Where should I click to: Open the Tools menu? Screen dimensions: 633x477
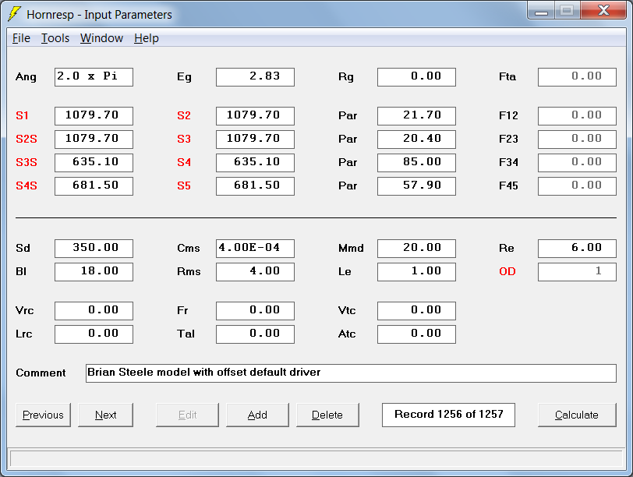[55, 38]
